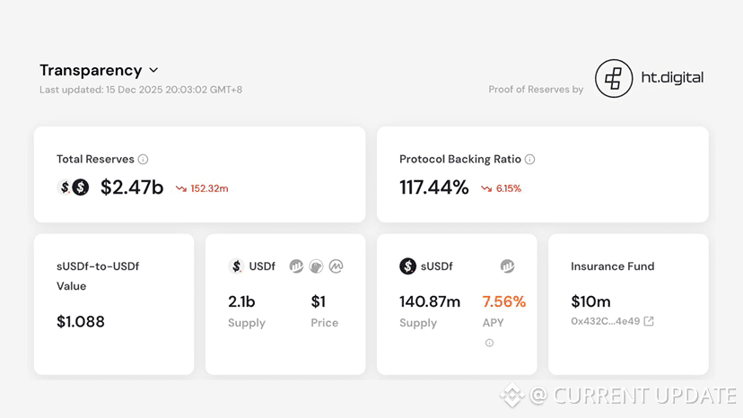Click the overlapping token icons under Total Reserves
The image size is (743, 418).
pos(74,187)
